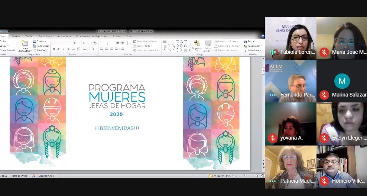Image resolution: width=367 pixels, height=196 pixels.
Task: Expand the font size dropdown showing 14
Action: (x=79, y=43)
